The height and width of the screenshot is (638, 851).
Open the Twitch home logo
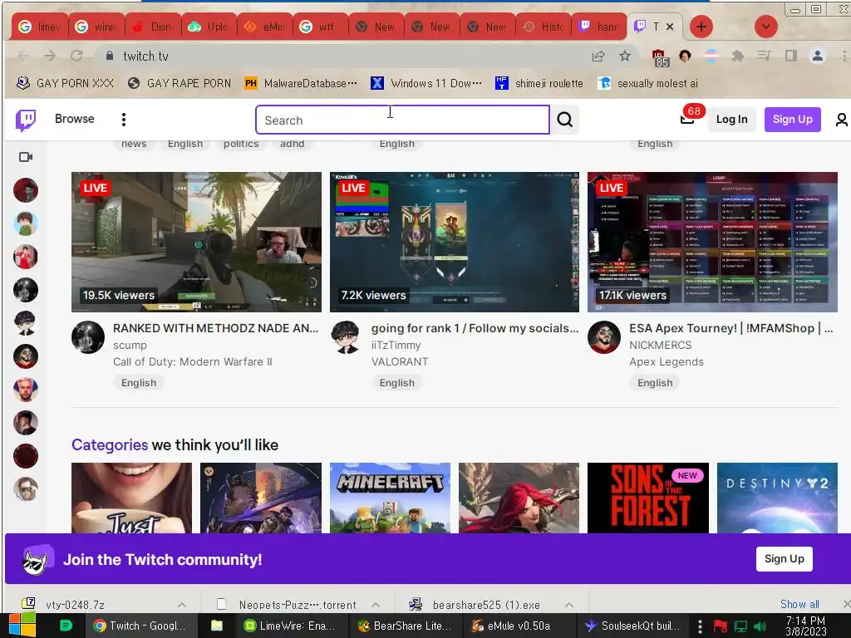point(26,120)
